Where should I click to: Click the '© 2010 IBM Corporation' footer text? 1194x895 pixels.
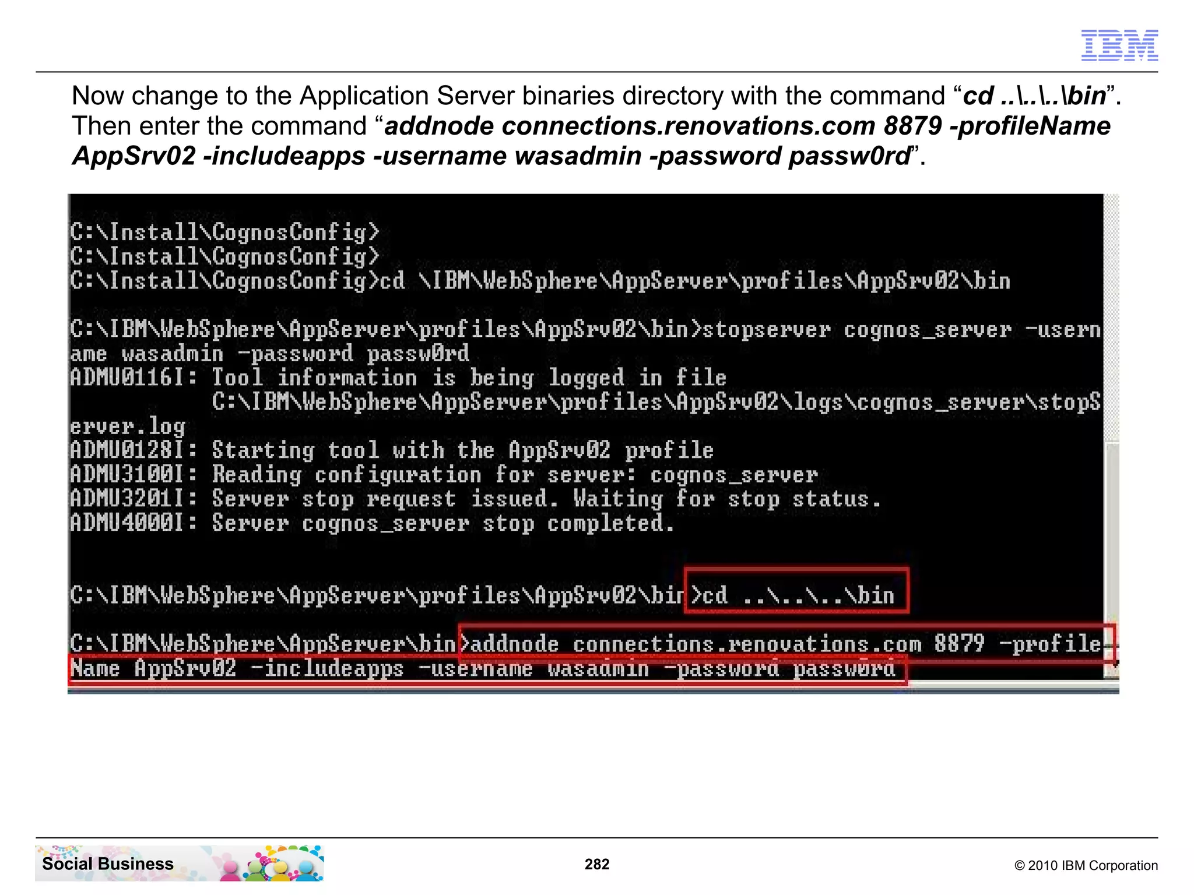1086,865
